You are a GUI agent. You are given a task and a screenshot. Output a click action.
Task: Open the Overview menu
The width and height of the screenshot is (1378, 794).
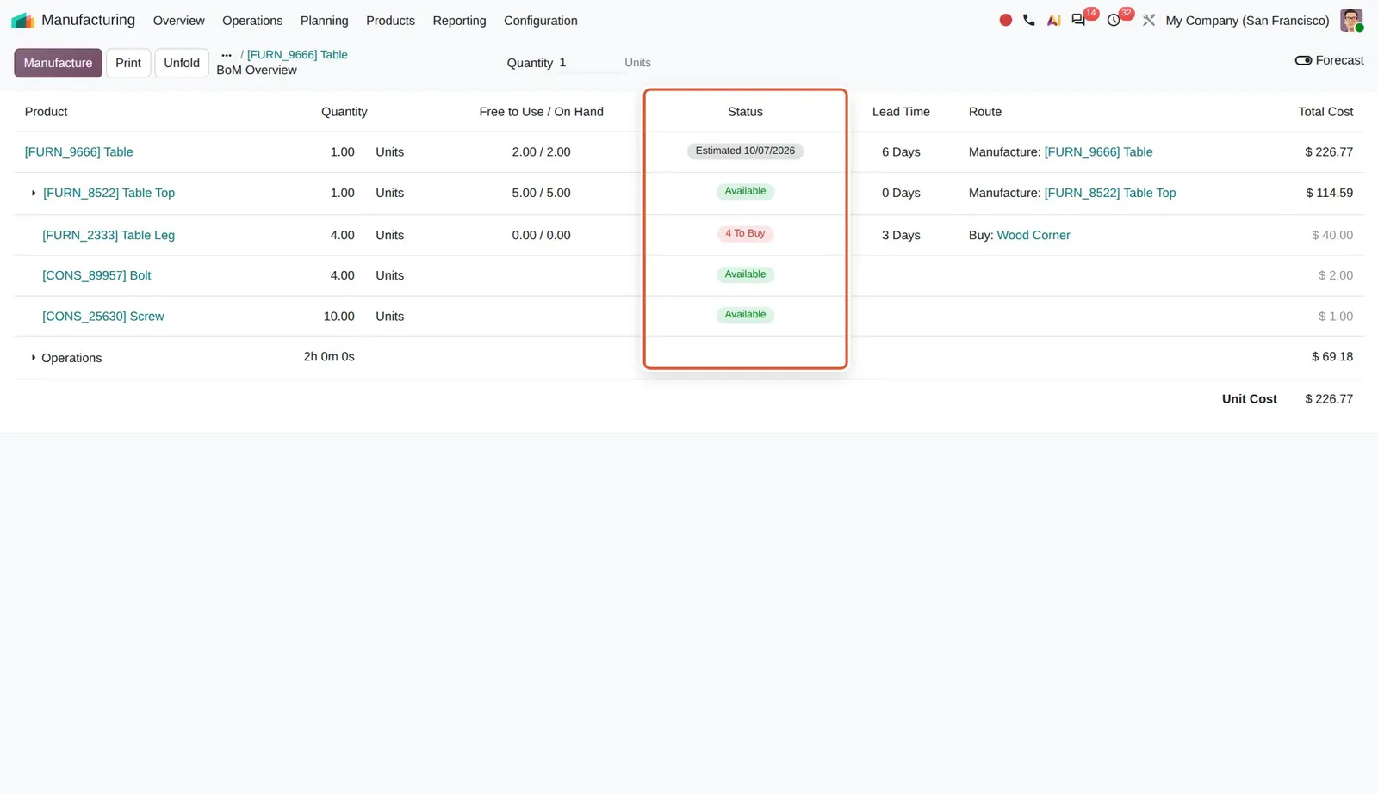pos(179,21)
